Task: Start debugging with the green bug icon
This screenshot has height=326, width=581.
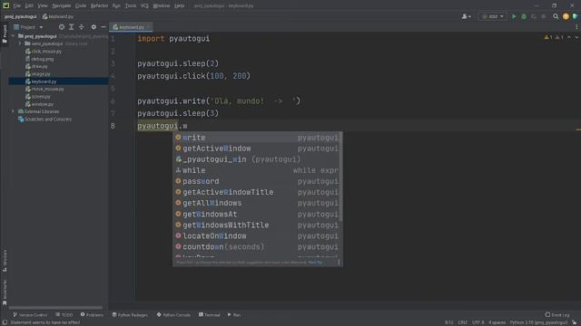Action: pyautogui.click(x=524, y=16)
